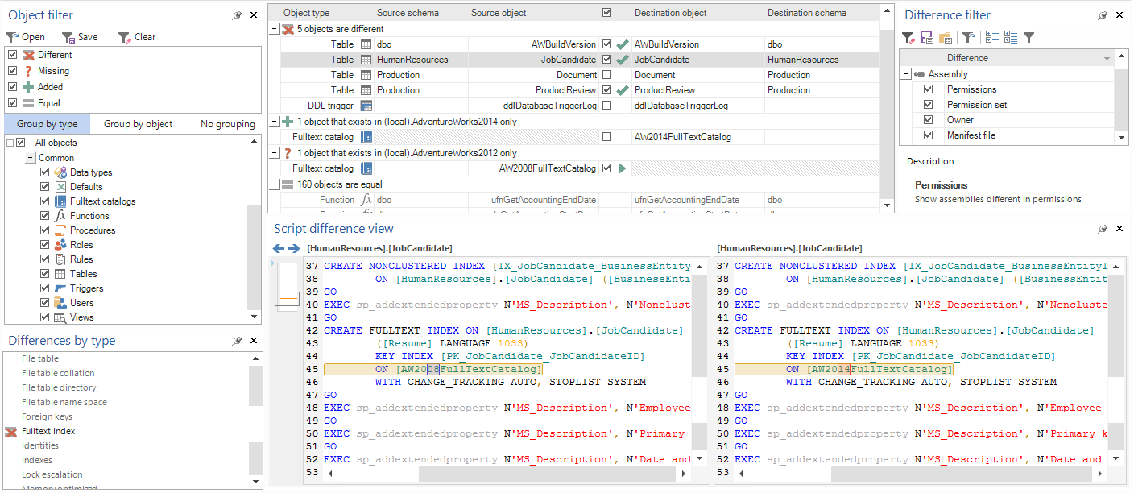Click the Clear filter icon in Difference filter toolbar

tap(908, 37)
